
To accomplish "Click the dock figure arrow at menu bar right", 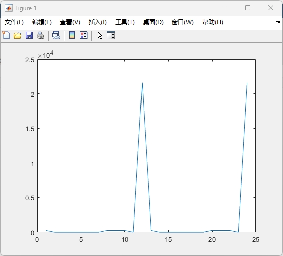I will (278, 22).
